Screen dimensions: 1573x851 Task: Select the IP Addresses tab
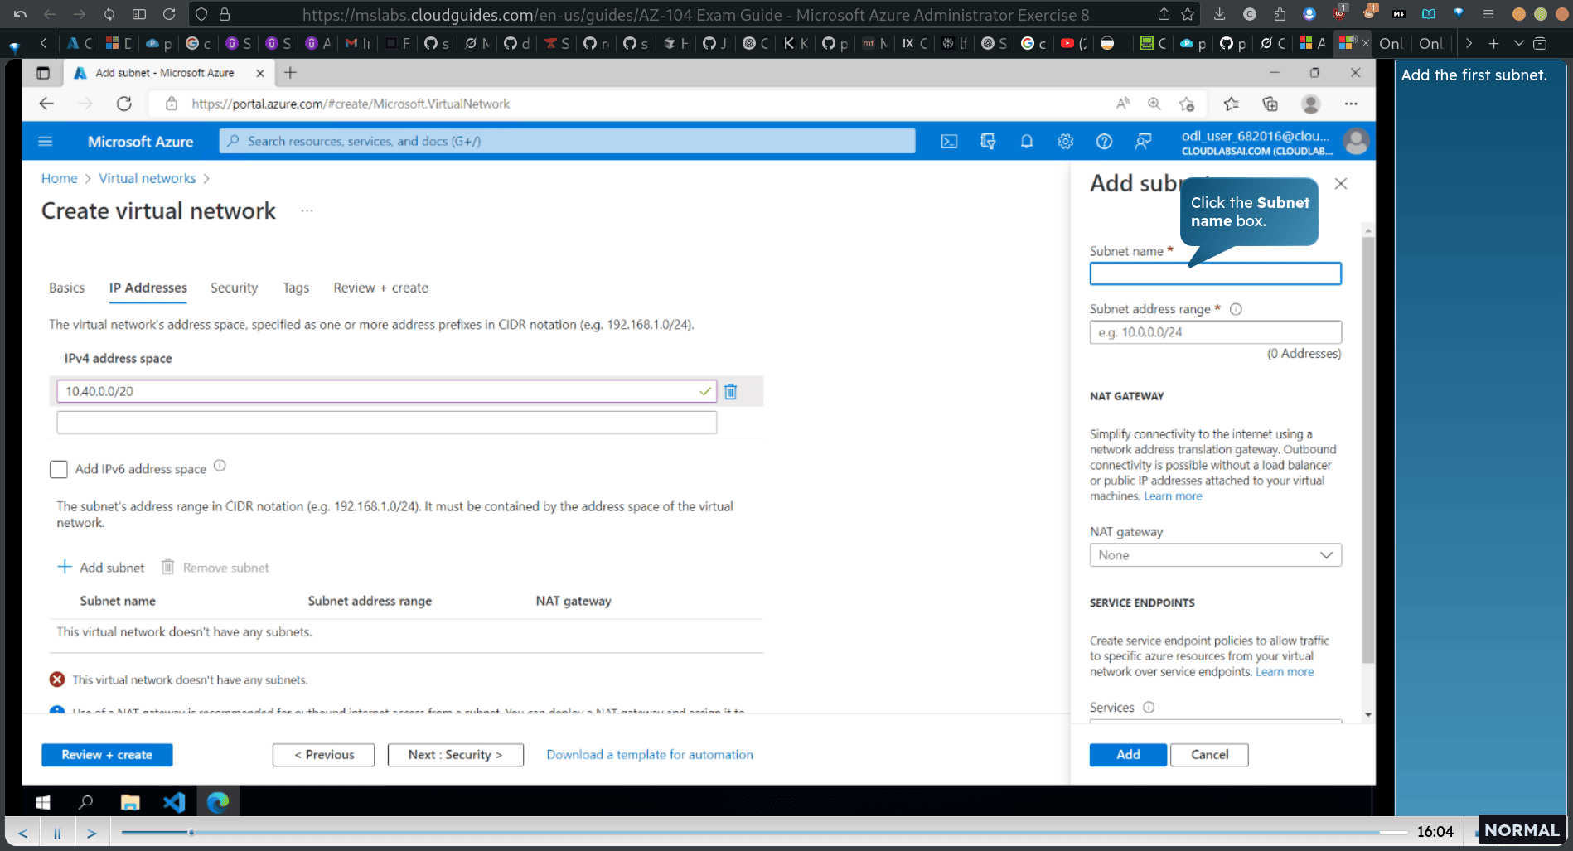(148, 288)
